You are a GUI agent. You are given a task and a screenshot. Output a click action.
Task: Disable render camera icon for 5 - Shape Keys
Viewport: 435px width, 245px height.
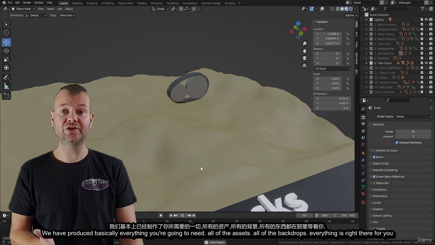pyautogui.click(x=431, y=44)
